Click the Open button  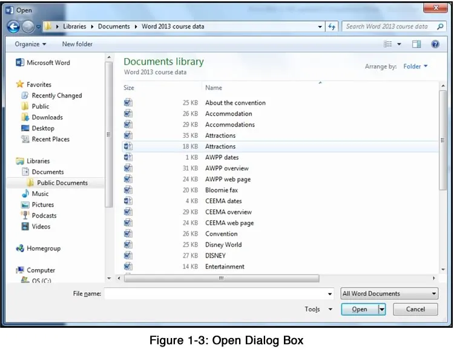(x=360, y=309)
